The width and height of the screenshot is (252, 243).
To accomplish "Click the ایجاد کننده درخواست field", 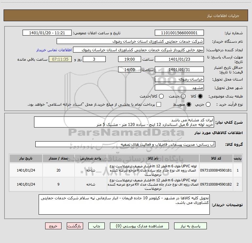I will coord(138,50).
